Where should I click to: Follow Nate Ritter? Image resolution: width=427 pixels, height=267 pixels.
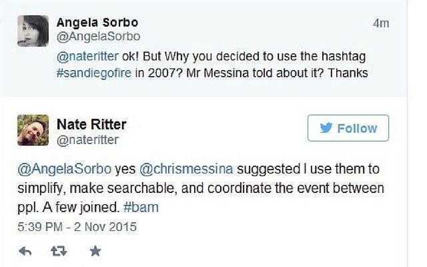point(348,128)
